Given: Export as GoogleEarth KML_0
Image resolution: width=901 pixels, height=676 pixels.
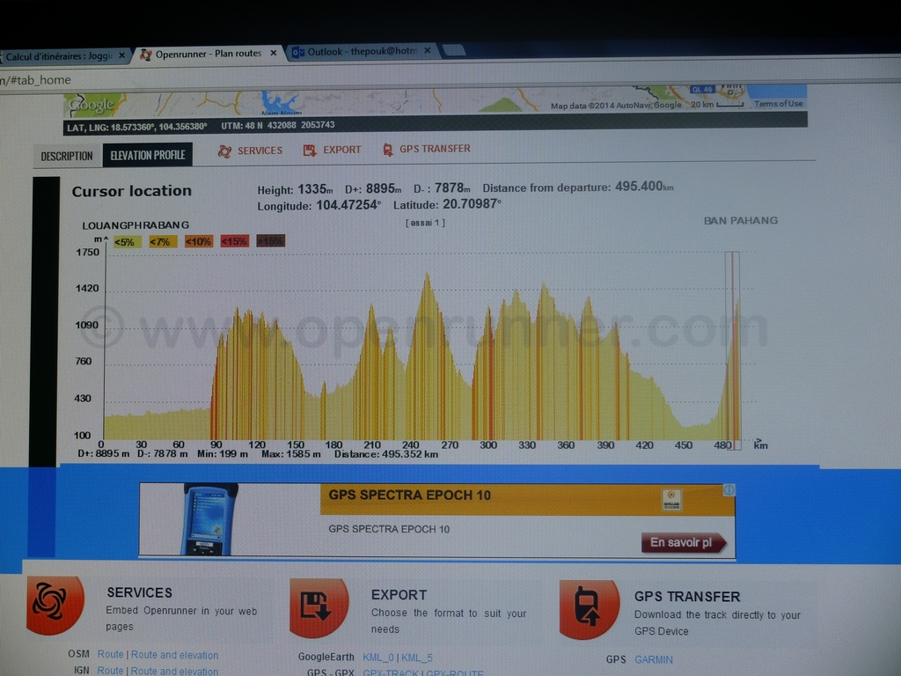Looking at the screenshot, I should coord(378,658).
